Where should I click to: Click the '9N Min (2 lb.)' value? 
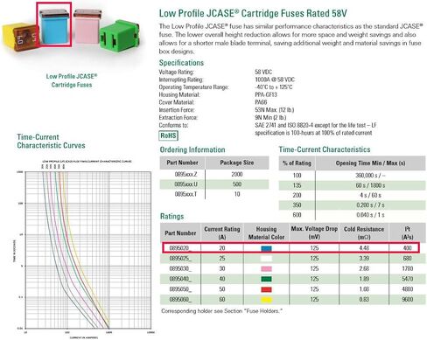pyautogui.click(x=270, y=117)
